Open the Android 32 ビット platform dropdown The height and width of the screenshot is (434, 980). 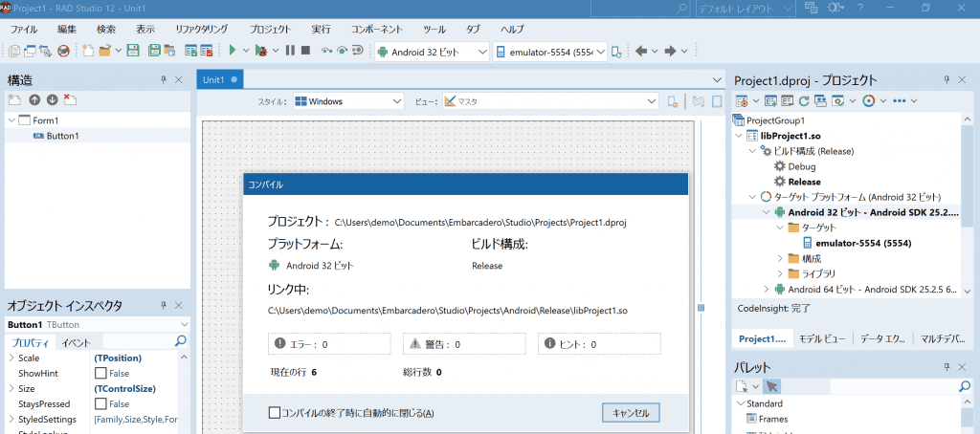(x=432, y=52)
